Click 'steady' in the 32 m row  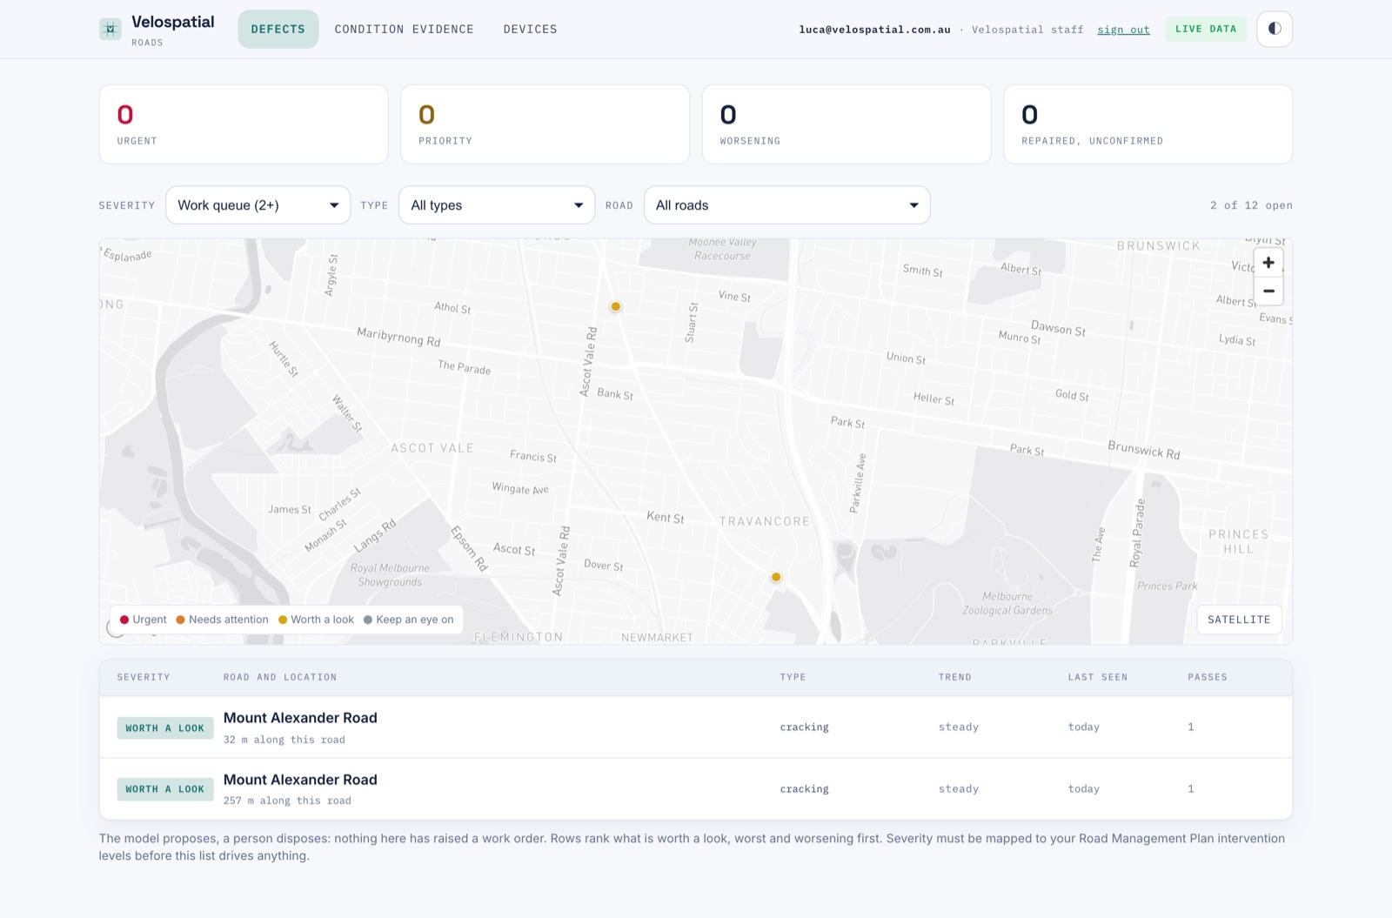(x=958, y=727)
